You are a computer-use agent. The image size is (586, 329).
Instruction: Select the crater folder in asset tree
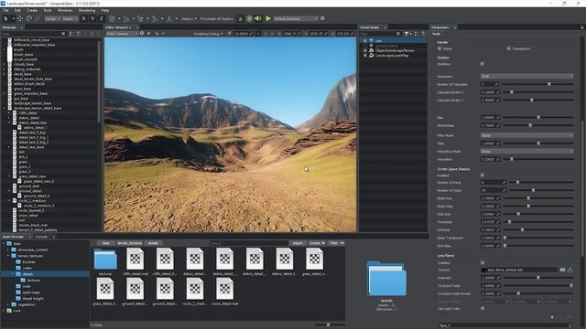[27, 268]
